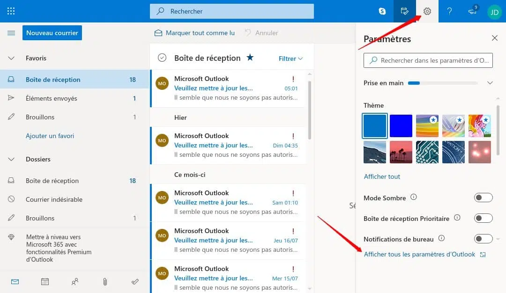This screenshot has width=506, height=293.
Task: Open the People contacts icon
Action: pos(75,282)
